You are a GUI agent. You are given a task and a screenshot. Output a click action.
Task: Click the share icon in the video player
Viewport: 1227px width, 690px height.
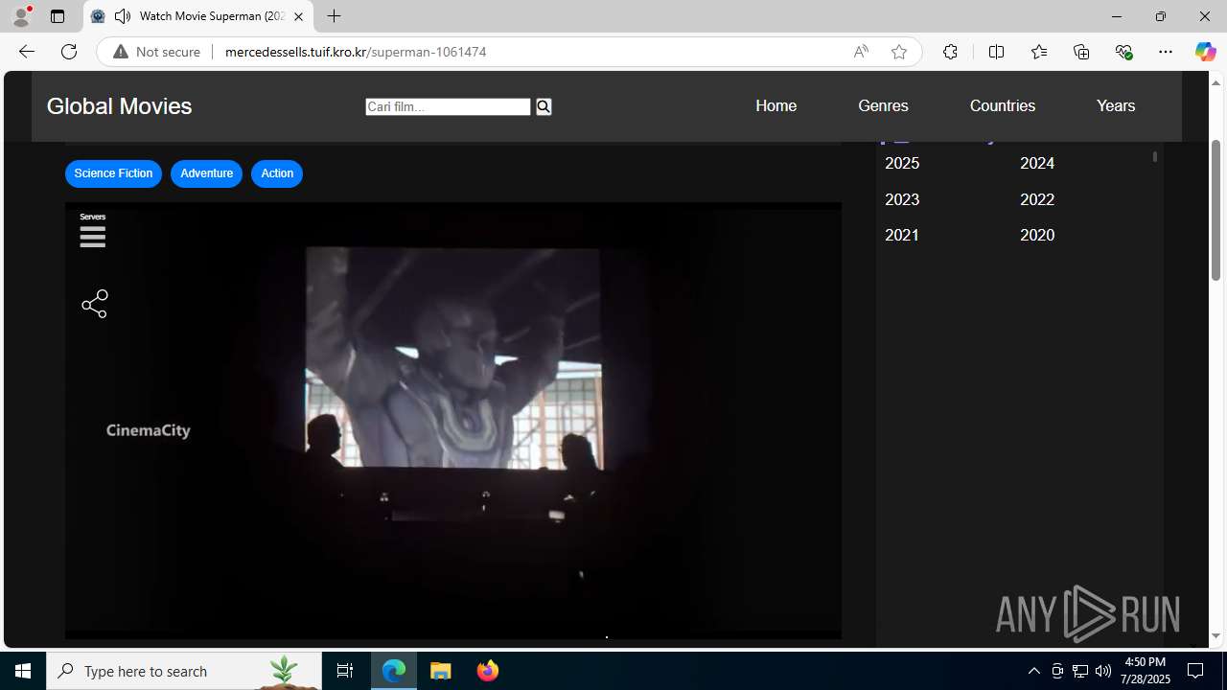point(94,304)
